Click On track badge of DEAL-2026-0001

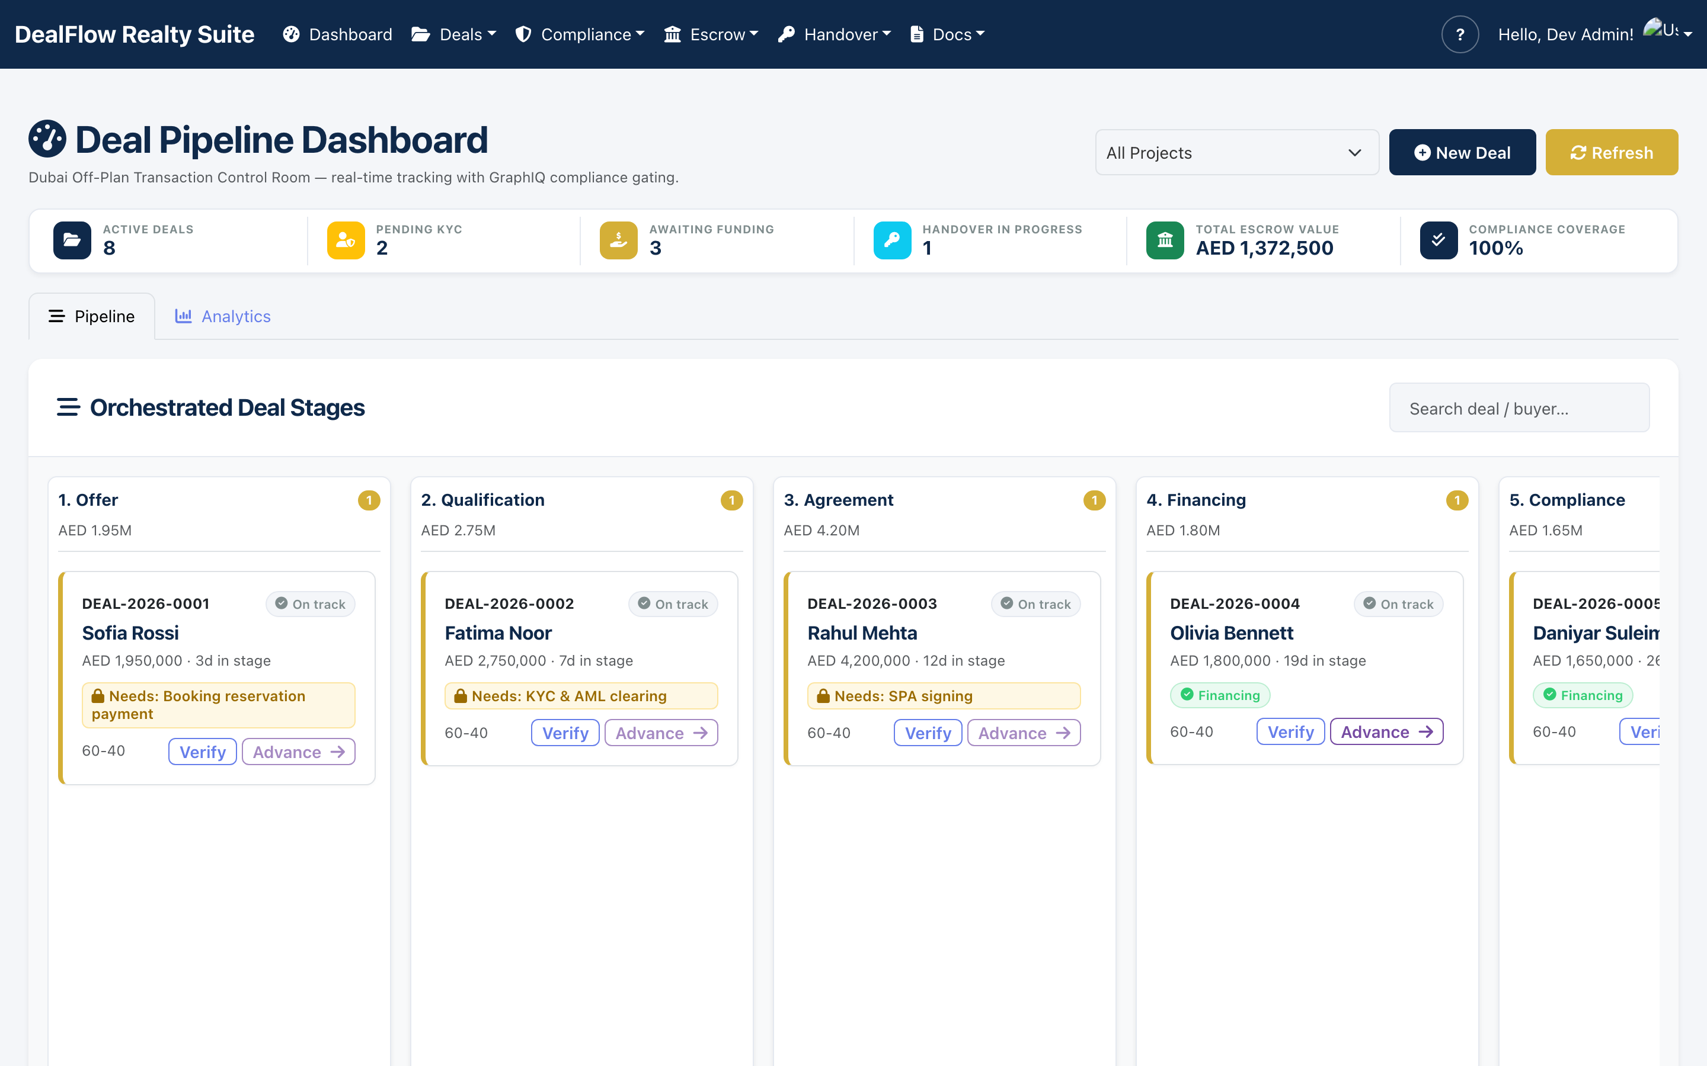tap(311, 603)
